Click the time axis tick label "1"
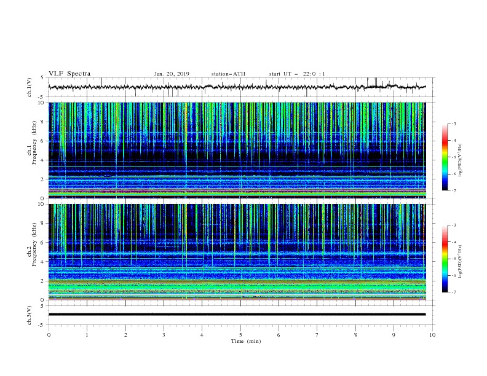This screenshot has height=376, width=487. point(87,335)
